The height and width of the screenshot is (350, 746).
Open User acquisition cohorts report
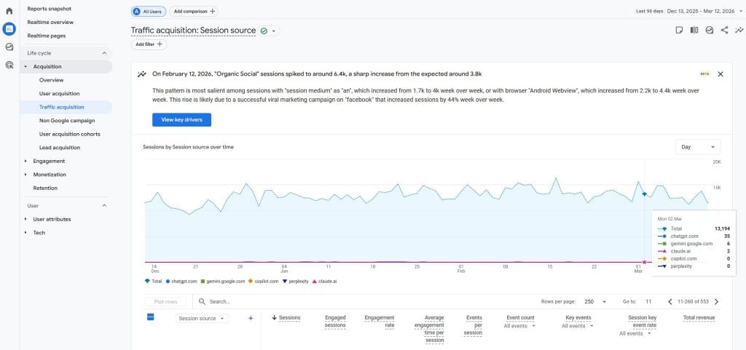[x=69, y=134]
